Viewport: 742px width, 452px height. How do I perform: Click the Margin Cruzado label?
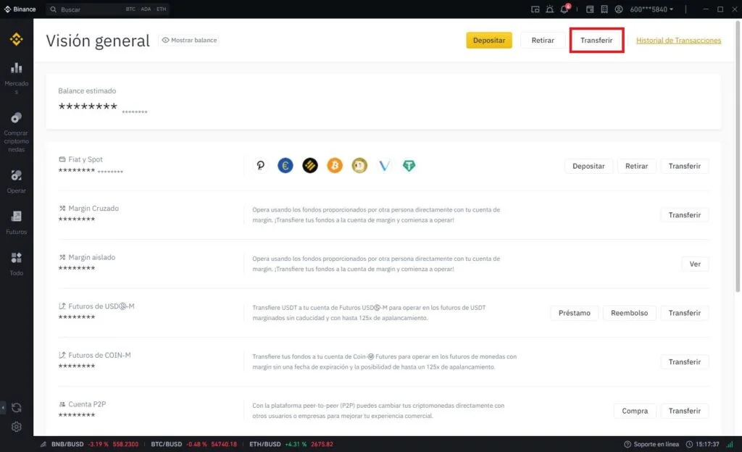93,208
